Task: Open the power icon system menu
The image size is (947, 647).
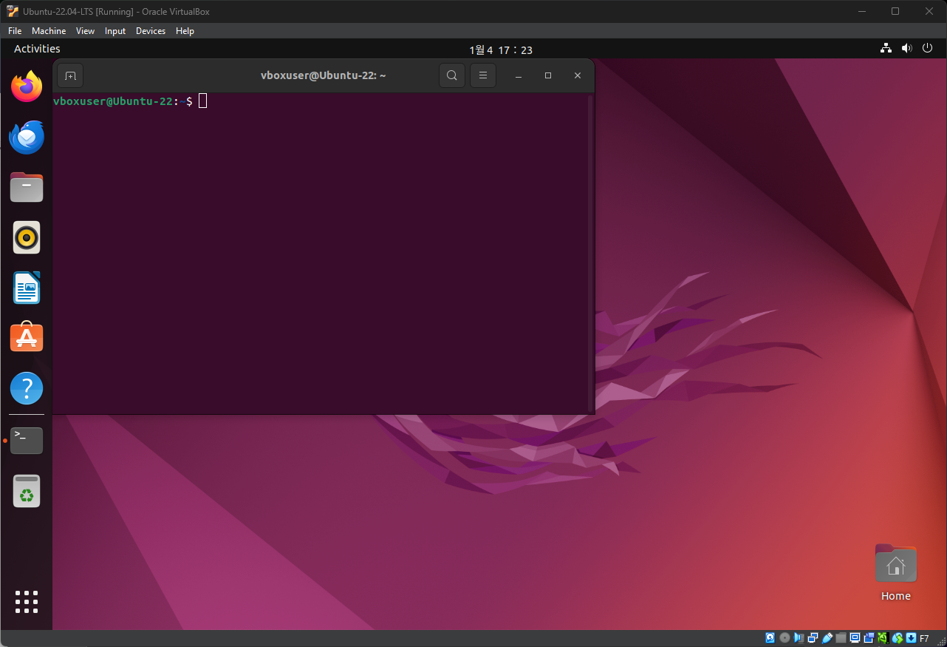Action: pos(928,49)
